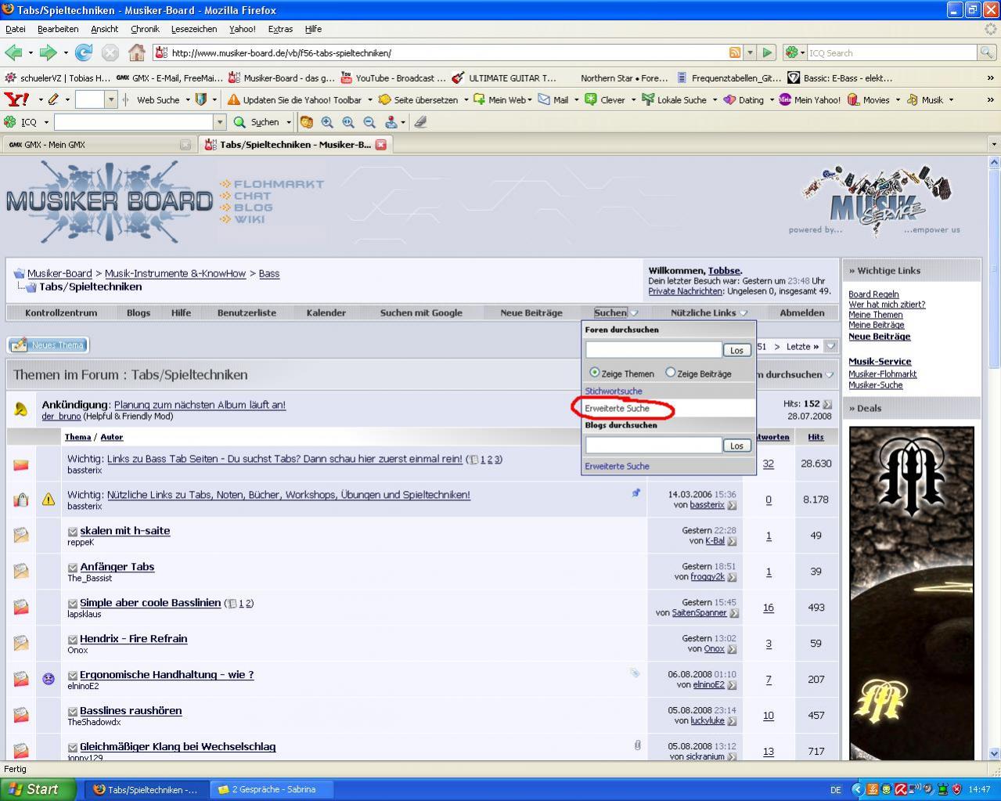Open the ICQ toolbar search box dropdown
This screenshot has width=1001, height=801.
click(x=220, y=122)
